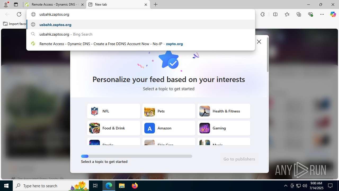This screenshot has width=339, height=191.
Task: Close the Remote Access tab
Action: pyautogui.click(x=82, y=5)
